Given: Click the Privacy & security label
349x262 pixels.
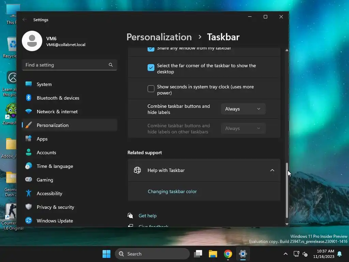Looking at the screenshot, I should point(55,207).
